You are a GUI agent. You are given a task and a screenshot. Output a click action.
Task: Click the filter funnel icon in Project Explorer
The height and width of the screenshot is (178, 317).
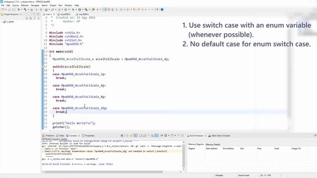tap(35, 18)
